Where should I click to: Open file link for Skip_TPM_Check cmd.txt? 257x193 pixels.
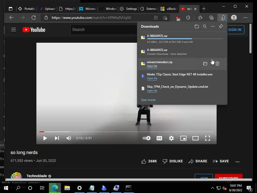click(x=152, y=91)
